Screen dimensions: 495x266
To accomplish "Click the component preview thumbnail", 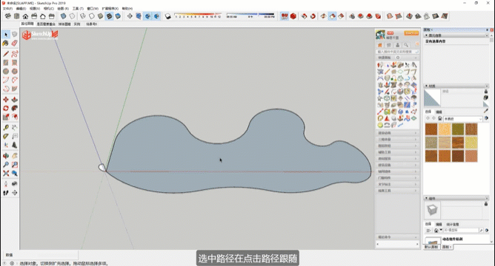I will click(x=432, y=210).
